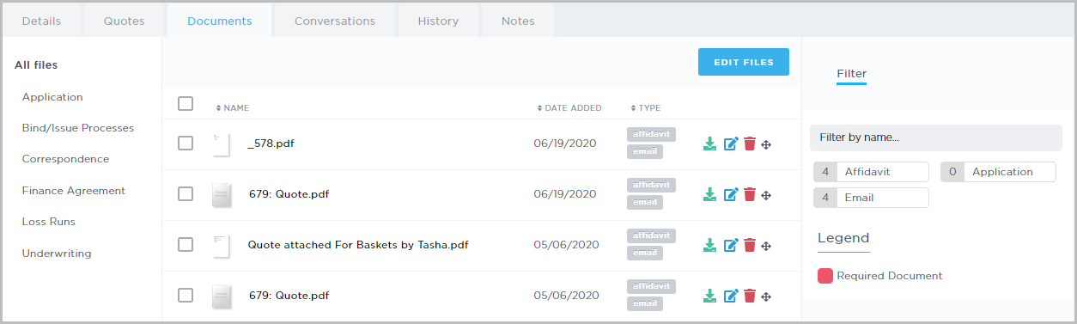This screenshot has width=1077, height=324.
Task: Download Quote attached For Baskets by Tasha.pdf
Action: point(709,245)
